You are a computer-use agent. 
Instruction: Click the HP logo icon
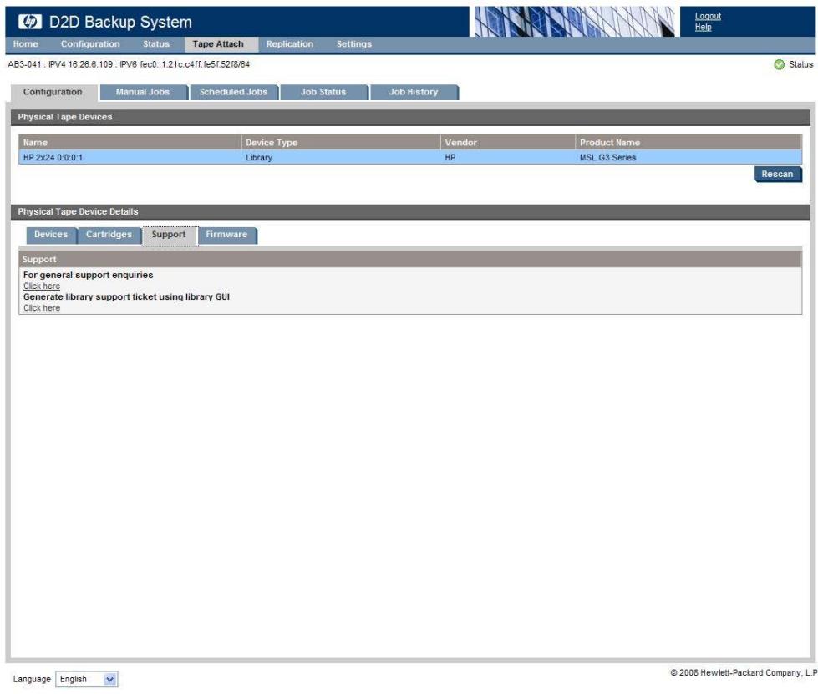click(x=30, y=22)
